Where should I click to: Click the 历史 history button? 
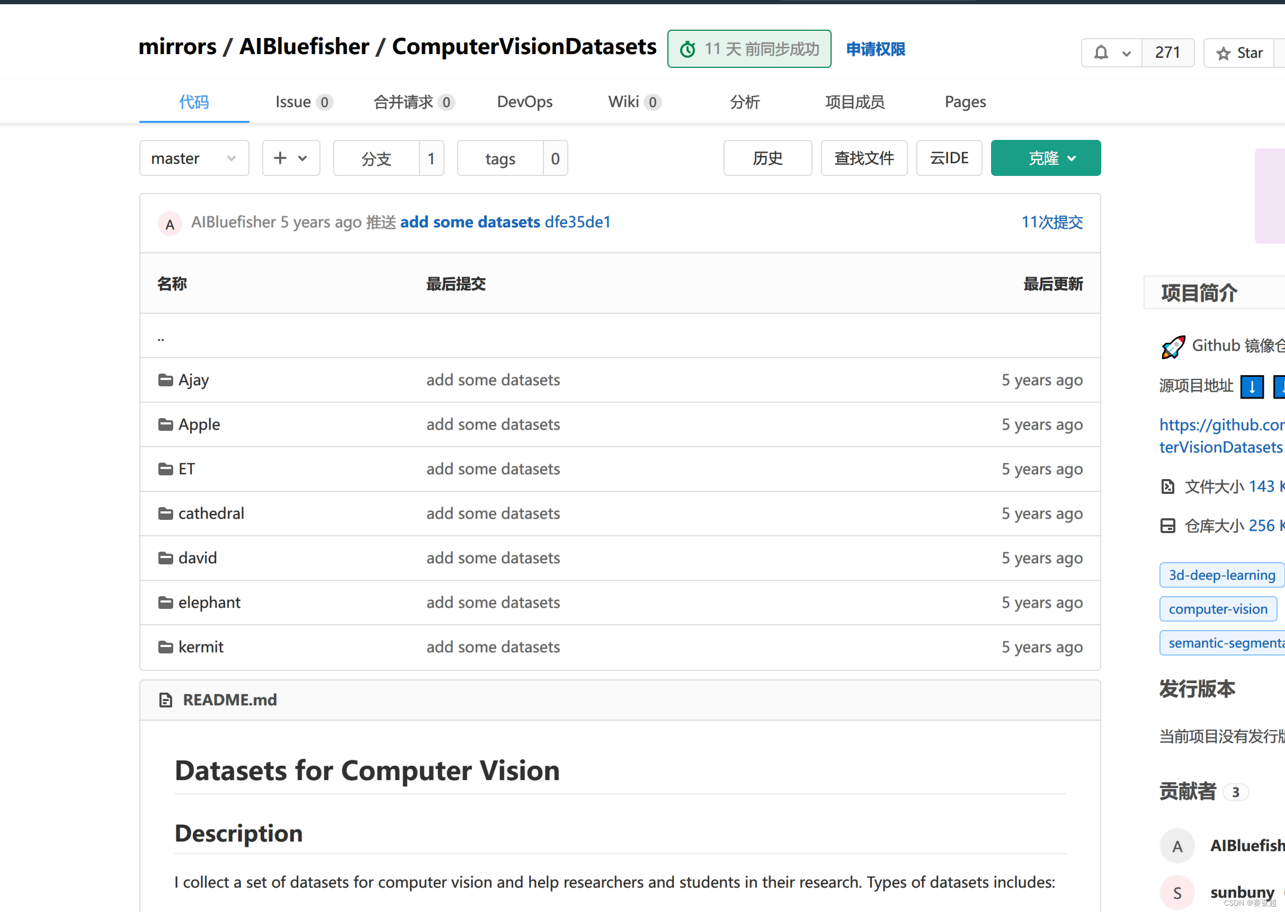coord(767,158)
